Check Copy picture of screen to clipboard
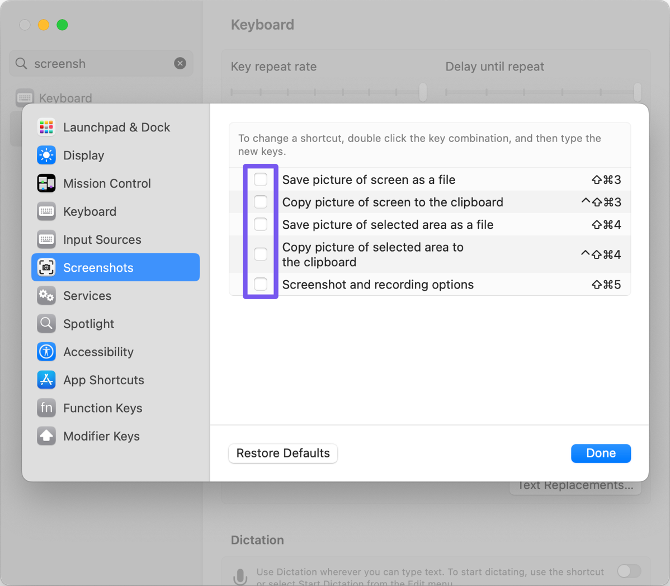670x586 pixels. [x=261, y=202]
